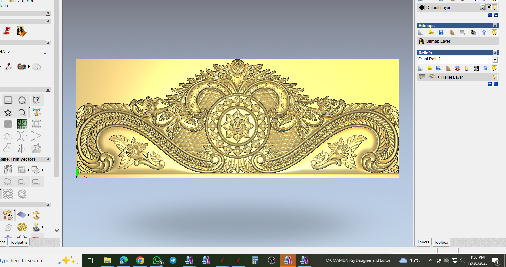Open the Mona Lisa book icon

21,31
